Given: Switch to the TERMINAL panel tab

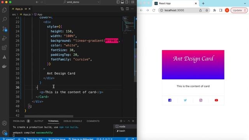Looking at the screenshot, I should (53, 121).
